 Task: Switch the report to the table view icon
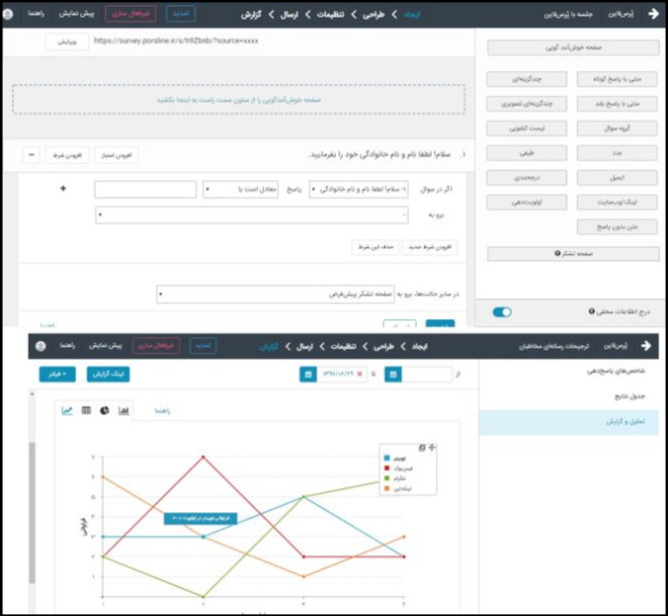pos(86,411)
